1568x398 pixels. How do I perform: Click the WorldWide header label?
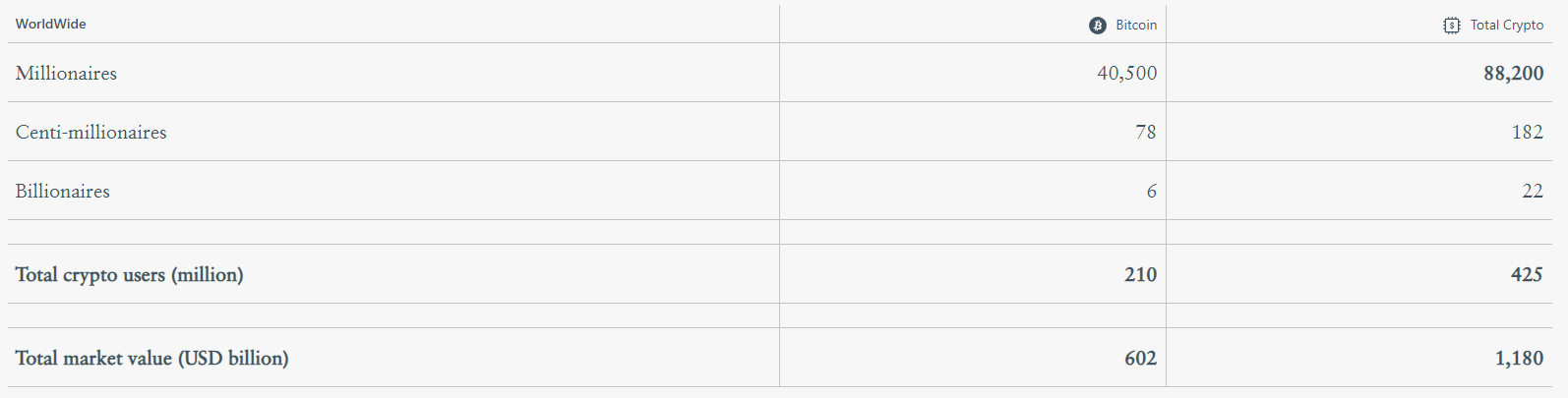[x=51, y=25]
